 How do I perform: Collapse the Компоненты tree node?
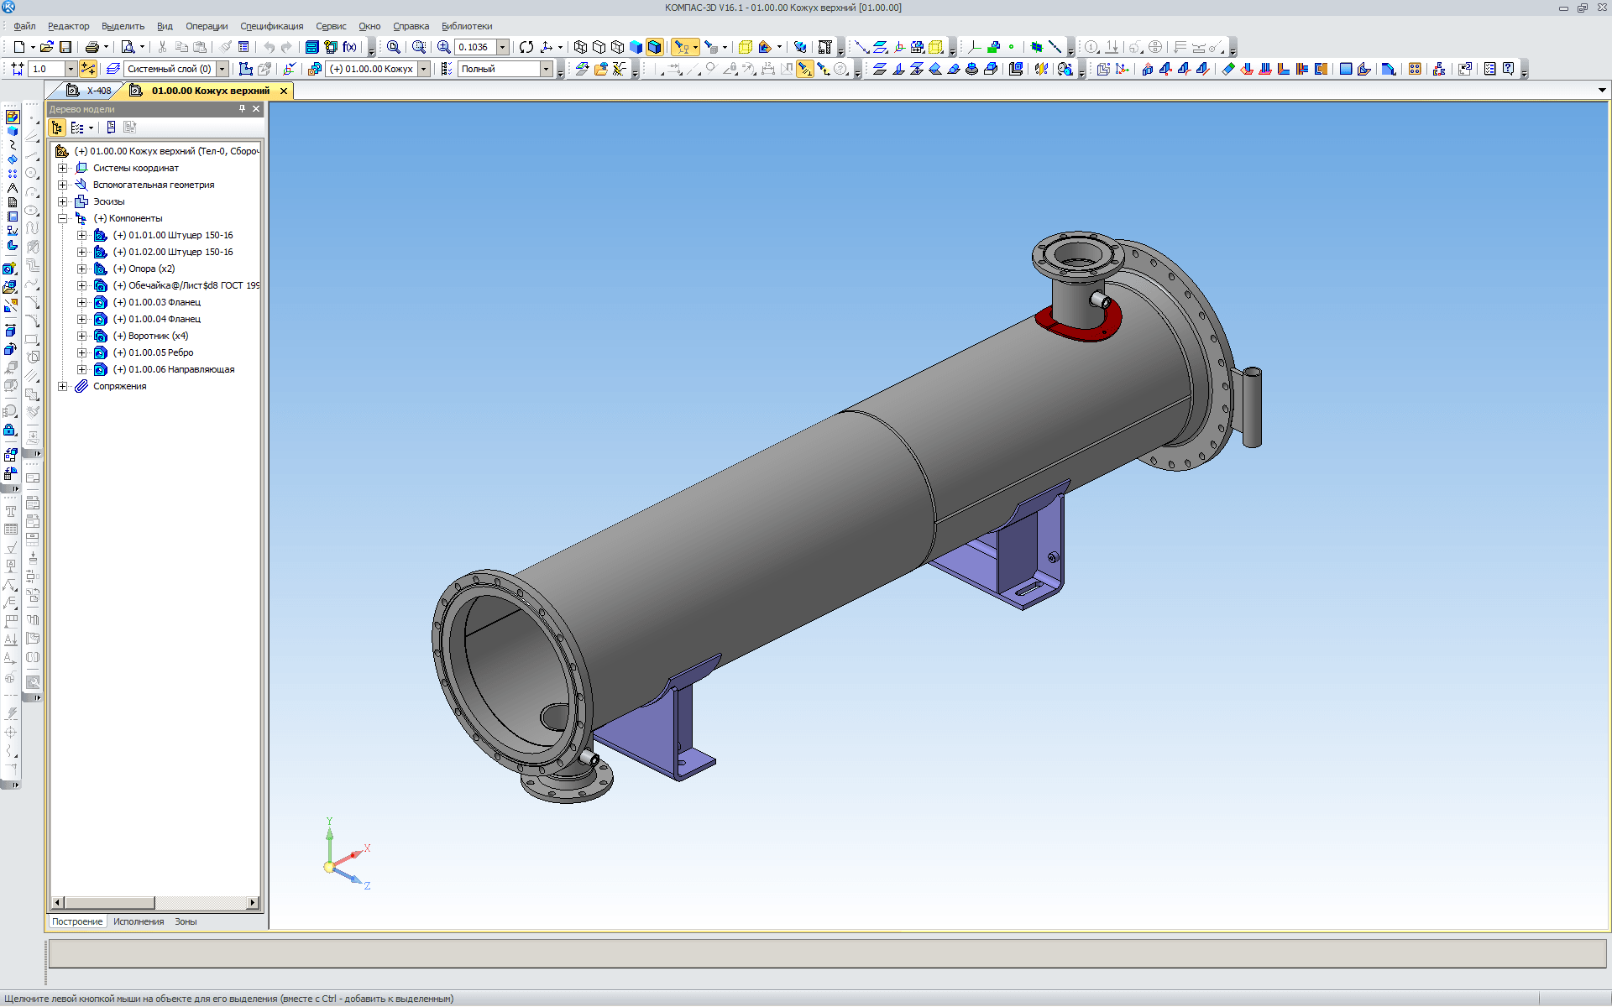[62, 218]
